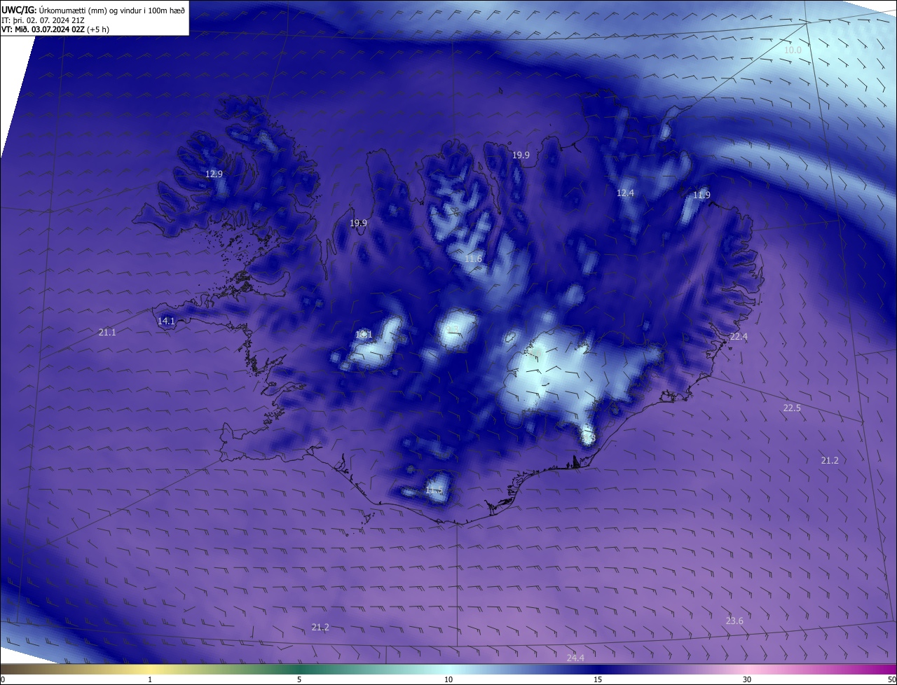The height and width of the screenshot is (685, 897).
Task: Click the 22.5 value label
Action: [x=792, y=408]
